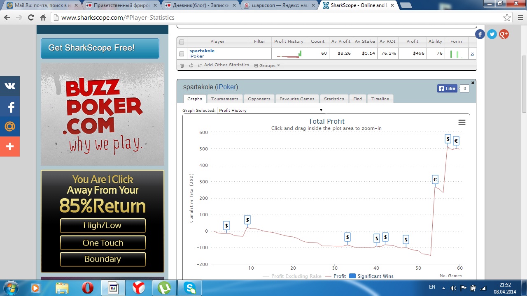The width and height of the screenshot is (527, 296).
Task: Open the uTorrent taskbar icon
Action: [x=164, y=288]
